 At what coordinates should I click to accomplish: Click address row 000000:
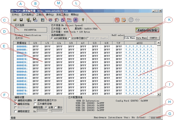22,47
